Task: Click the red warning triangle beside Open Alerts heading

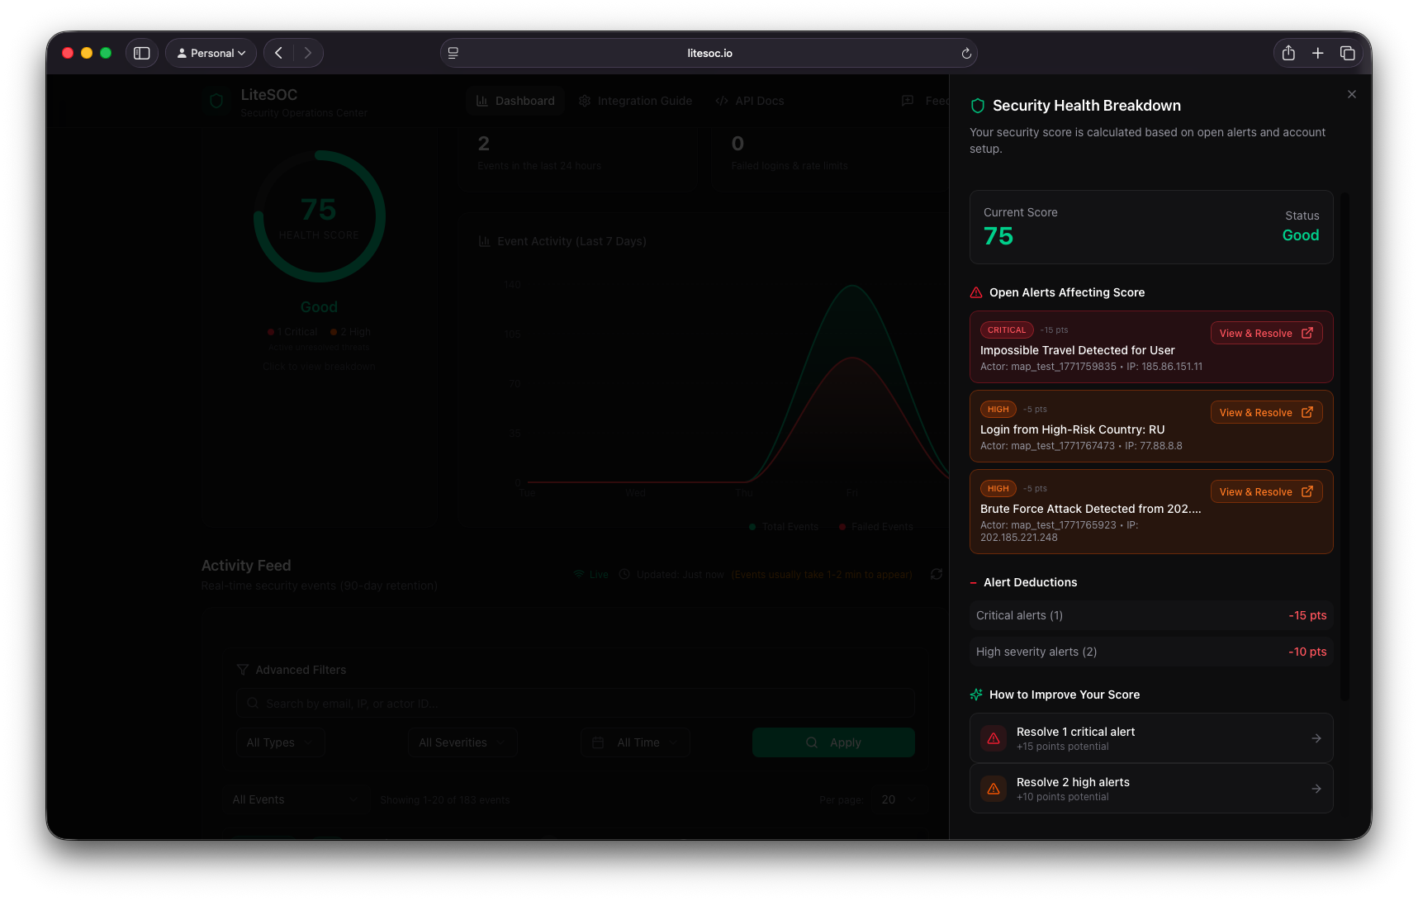Action: point(975,292)
